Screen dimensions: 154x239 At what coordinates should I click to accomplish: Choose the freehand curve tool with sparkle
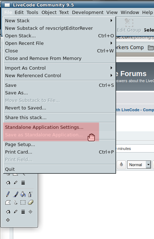pos(15,202)
